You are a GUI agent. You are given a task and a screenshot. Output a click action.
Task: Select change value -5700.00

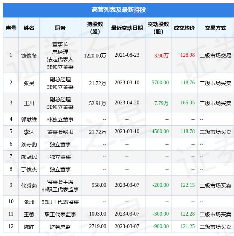pyautogui.click(x=159, y=82)
